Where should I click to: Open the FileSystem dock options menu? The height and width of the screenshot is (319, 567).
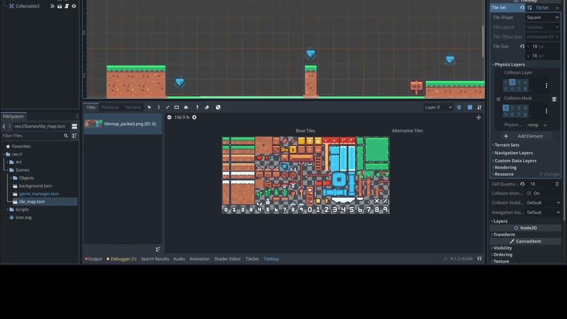77,117
